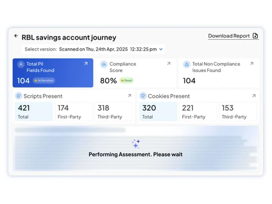Click the sparkle icon above Performing Assessment

click(x=136, y=144)
